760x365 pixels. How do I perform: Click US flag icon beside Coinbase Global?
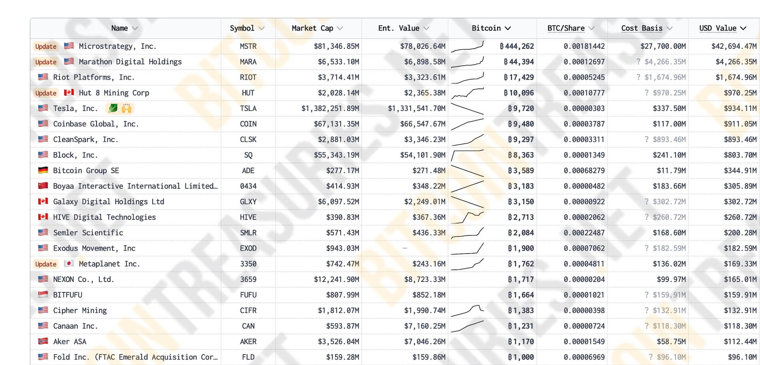[x=43, y=124]
